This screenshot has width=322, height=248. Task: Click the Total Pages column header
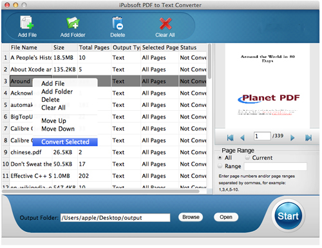coord(94,48)
